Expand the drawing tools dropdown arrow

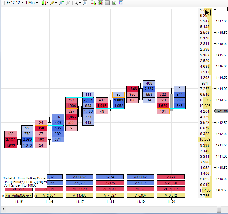56,3
